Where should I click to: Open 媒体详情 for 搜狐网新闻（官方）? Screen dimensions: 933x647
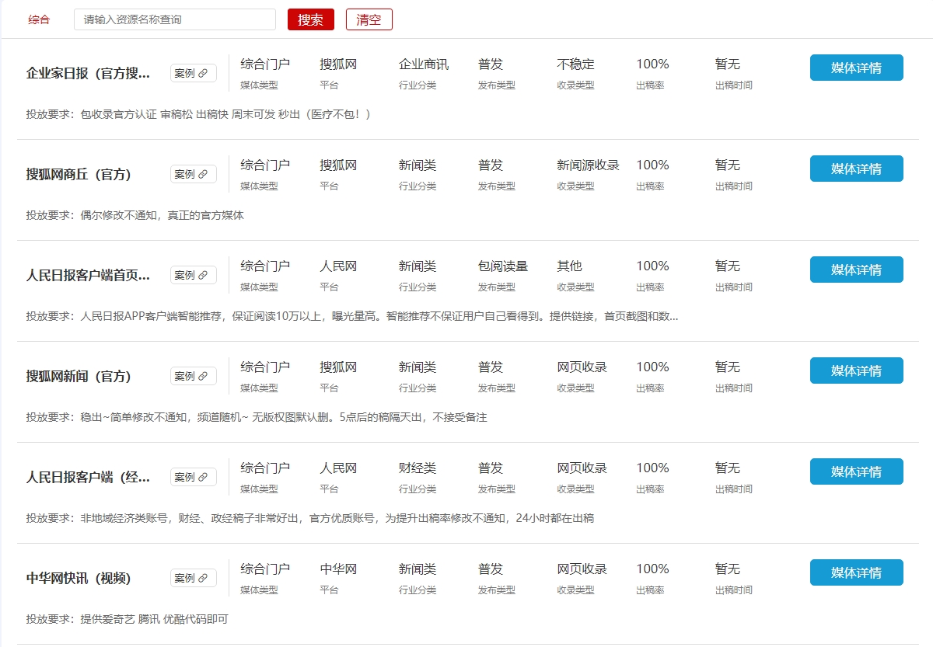(856, 370)
